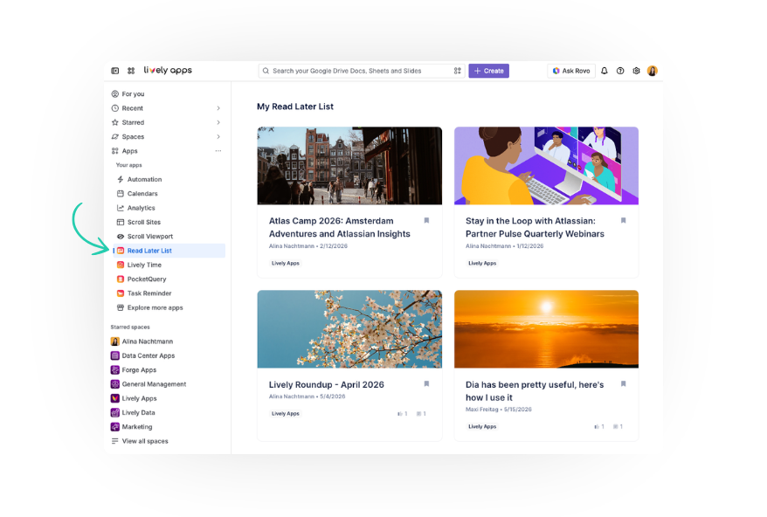This screenshot has height=517, width=767.
Task: Open the Lively Apps logo home link
Action: 168,71
